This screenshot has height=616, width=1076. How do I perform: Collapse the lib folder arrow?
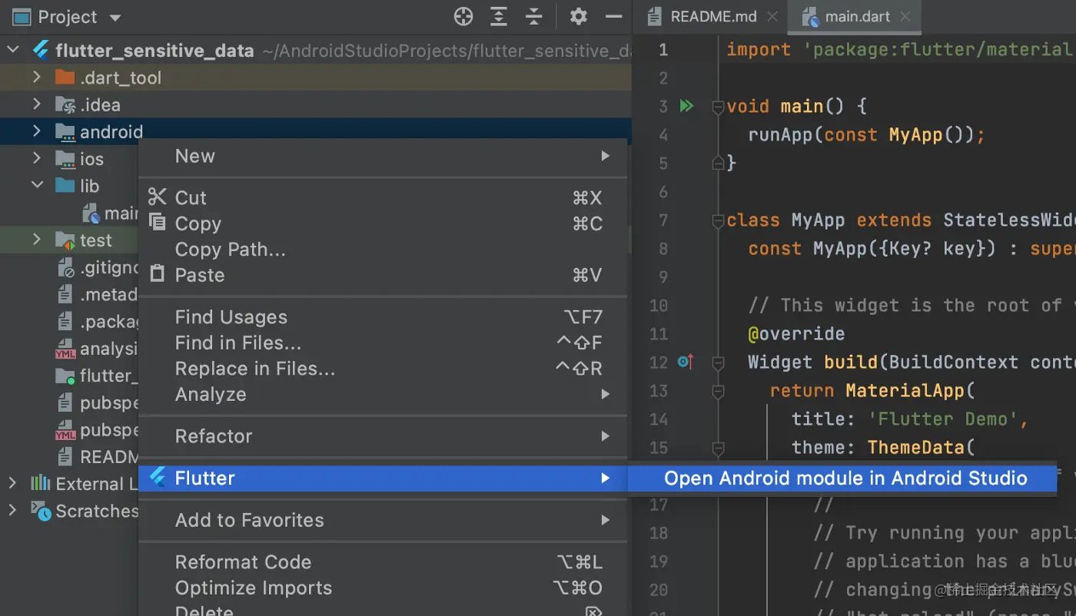[37, 185]
